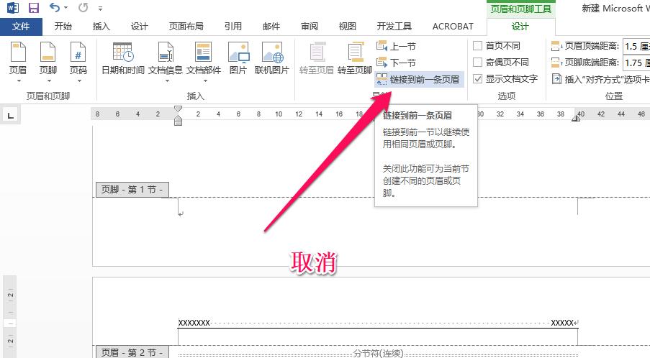This screenshot has height=358, width=650.
Task: Click the vertical ruler on the left
Action: click(10, 316)
